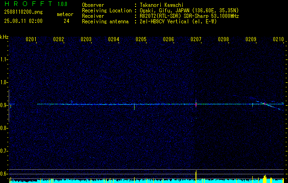Click the 0206 time marker

[168, 39]
